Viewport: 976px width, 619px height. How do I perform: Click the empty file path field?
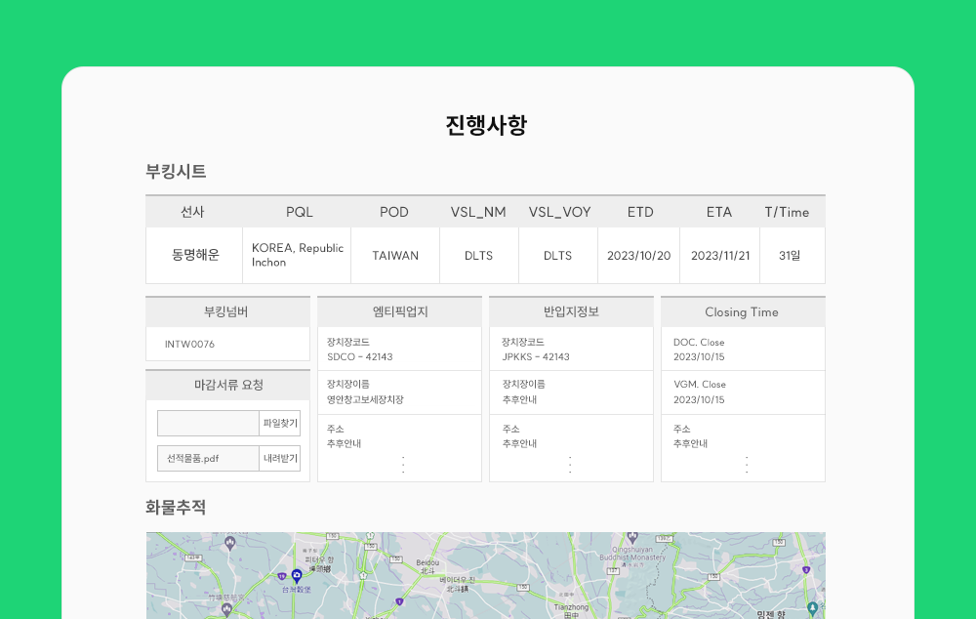pos(208,423)
